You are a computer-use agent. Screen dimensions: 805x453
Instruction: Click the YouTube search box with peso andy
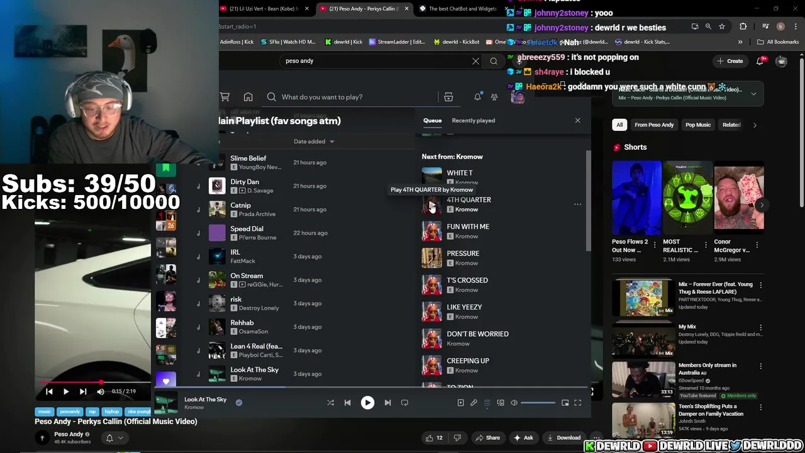tap(375, 61)
